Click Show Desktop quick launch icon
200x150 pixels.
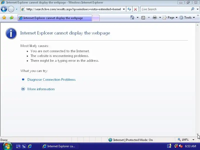[x=18, y=146]
